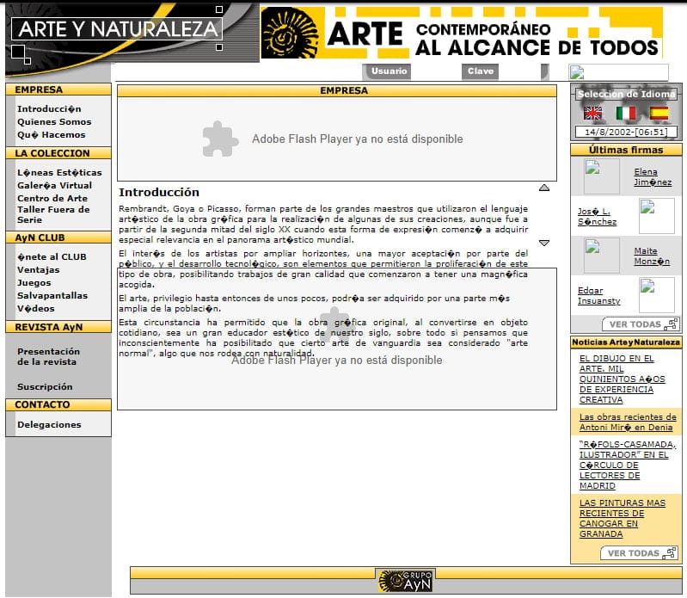This screenshot has height=598, width=687.
Task: Click the Arte y Naturaleza header logo
Action: [117, 29]
